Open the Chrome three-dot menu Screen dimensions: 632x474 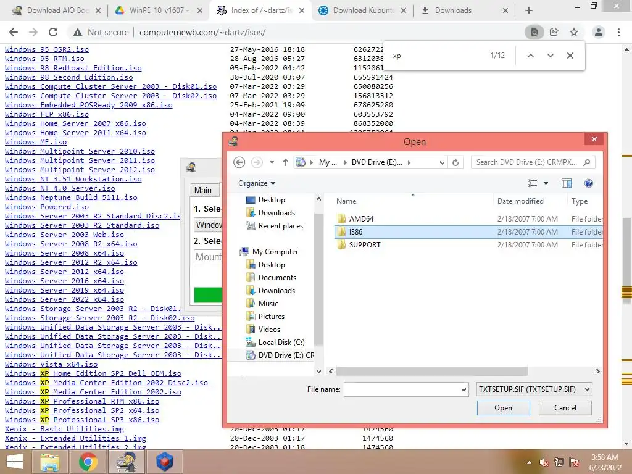[x=618, y=32]
